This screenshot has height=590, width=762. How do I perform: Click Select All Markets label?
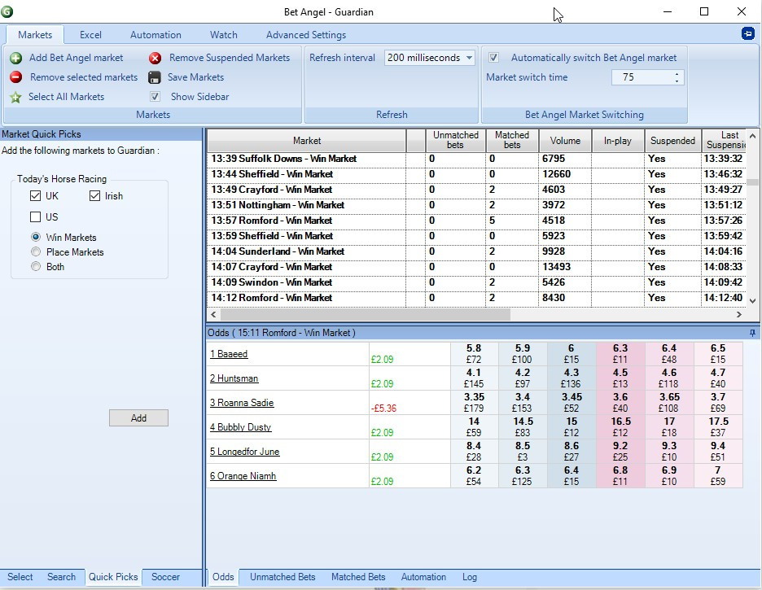coord(67,97)
